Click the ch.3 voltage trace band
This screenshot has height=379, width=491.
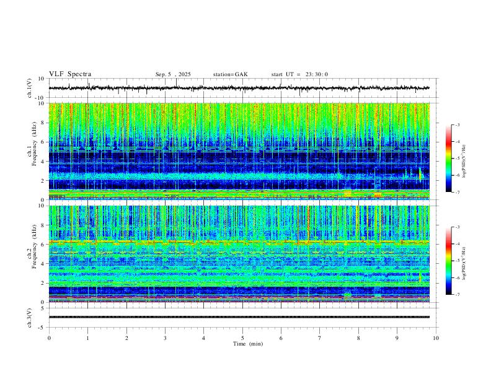pyautogui.click(x=239, y=317)
